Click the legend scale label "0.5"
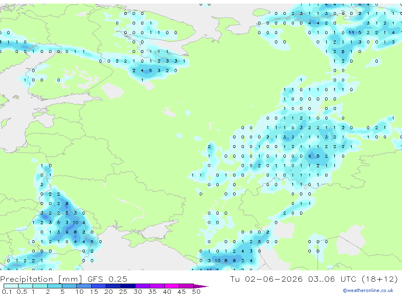The image size is (402, 294). tap(22, 292)
